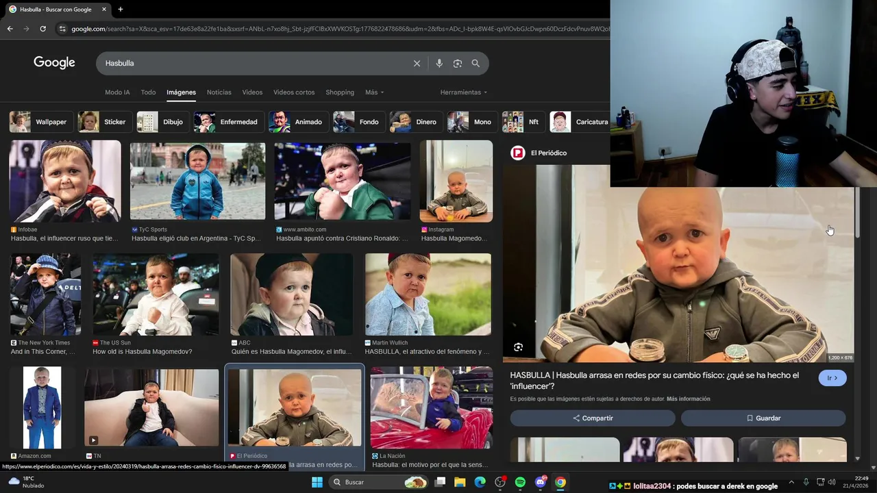Switch to Modo IA tab

[117, 92]
